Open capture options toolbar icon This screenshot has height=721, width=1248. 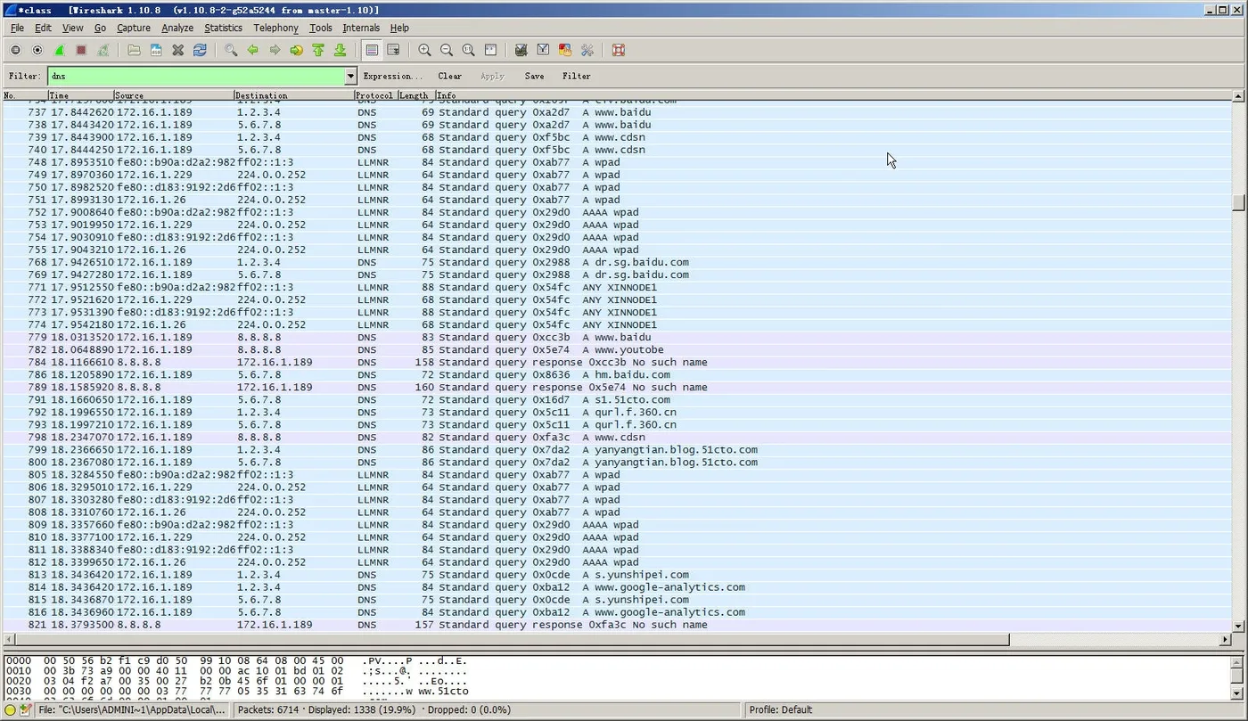click(37, 51)
